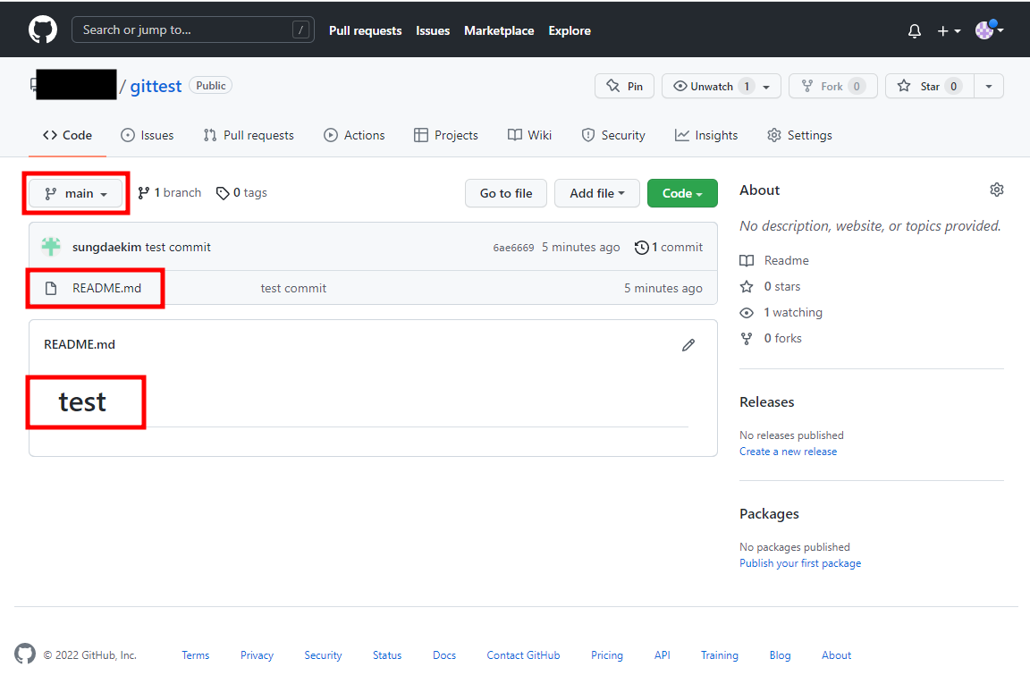Open Marketplace in top navigation
This screenshot has width=1030, height=684.
(x=499, y=31)
